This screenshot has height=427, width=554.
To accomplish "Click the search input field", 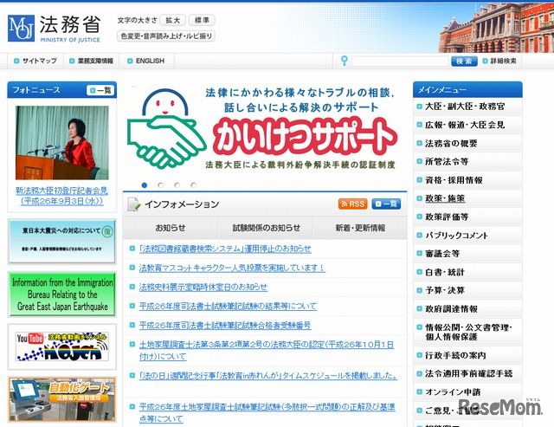I will click(x=400, y=61).
